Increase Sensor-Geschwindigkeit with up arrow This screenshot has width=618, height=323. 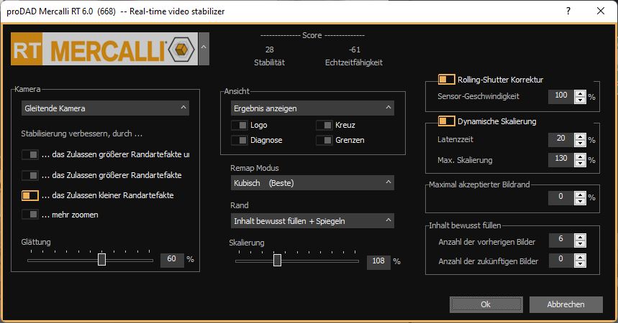580,93
